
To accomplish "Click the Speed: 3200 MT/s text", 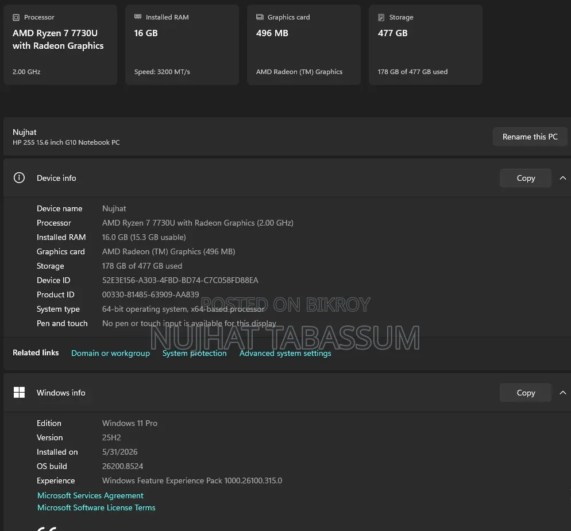I will [162, 72].
